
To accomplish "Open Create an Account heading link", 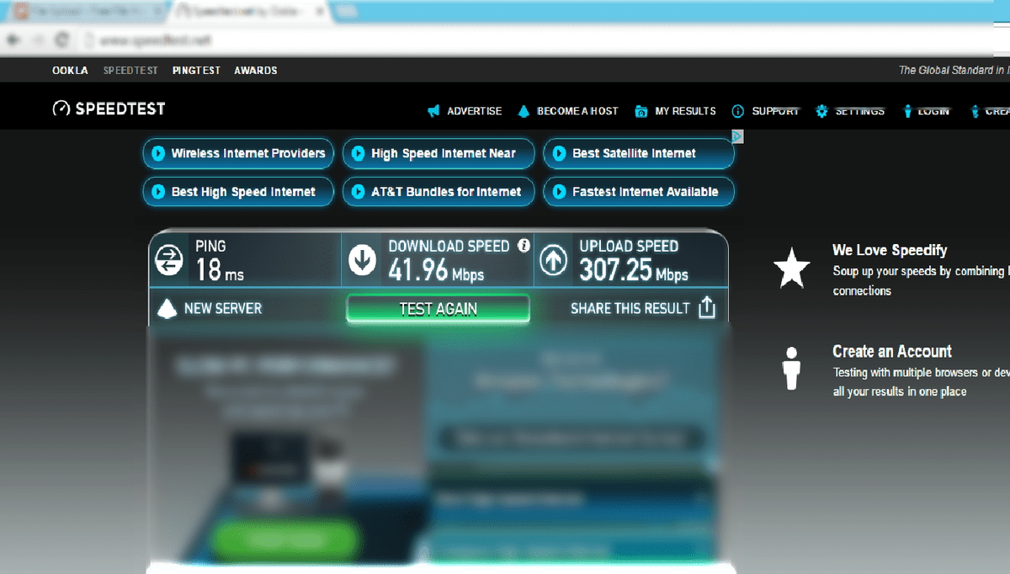I will point(892,352).
